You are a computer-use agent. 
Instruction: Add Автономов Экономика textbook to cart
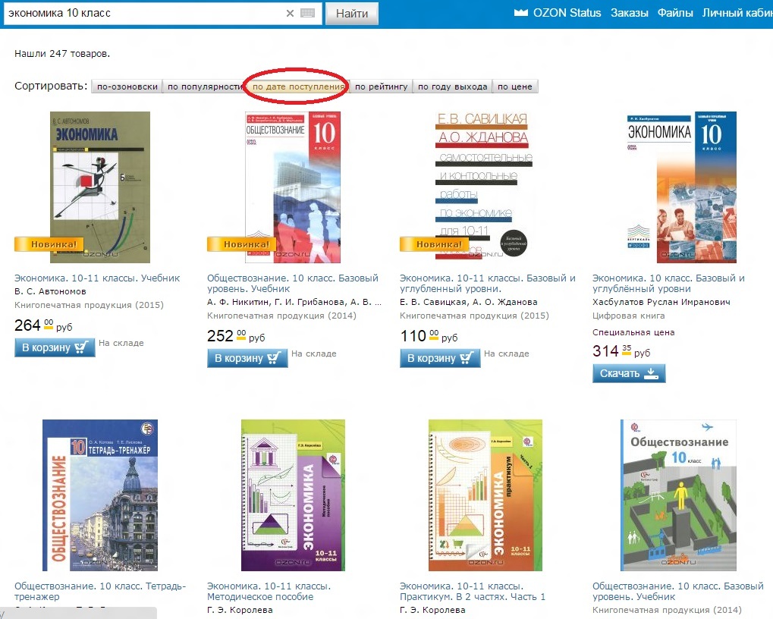(55, 347)
